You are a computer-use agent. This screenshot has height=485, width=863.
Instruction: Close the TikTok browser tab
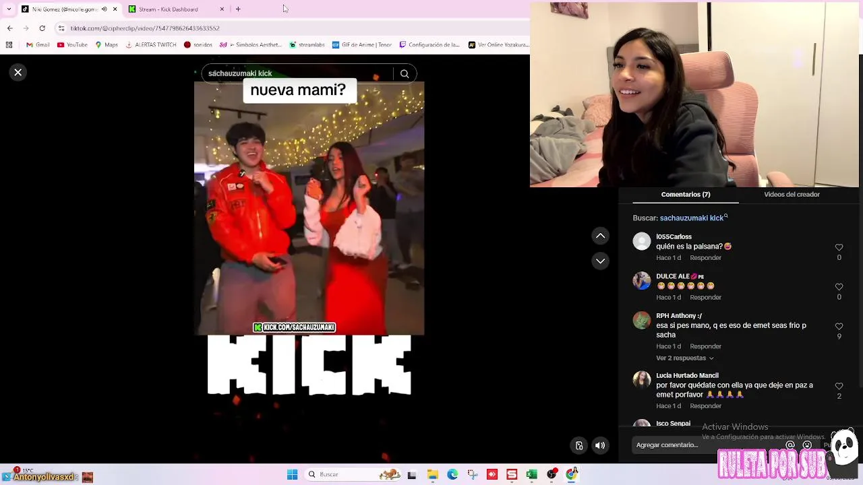tap(115, 9)
